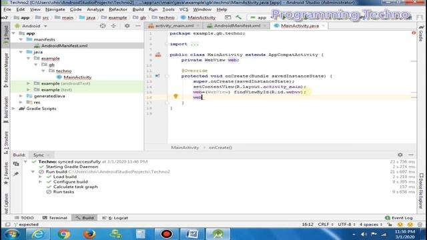This screenshot has width=427, height=240.
Task: Open the Build Variants side tab
Action: point(6,109)
